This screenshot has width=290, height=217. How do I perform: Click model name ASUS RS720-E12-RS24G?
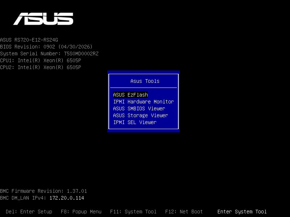pyautogui.click(x=29, y=40)
